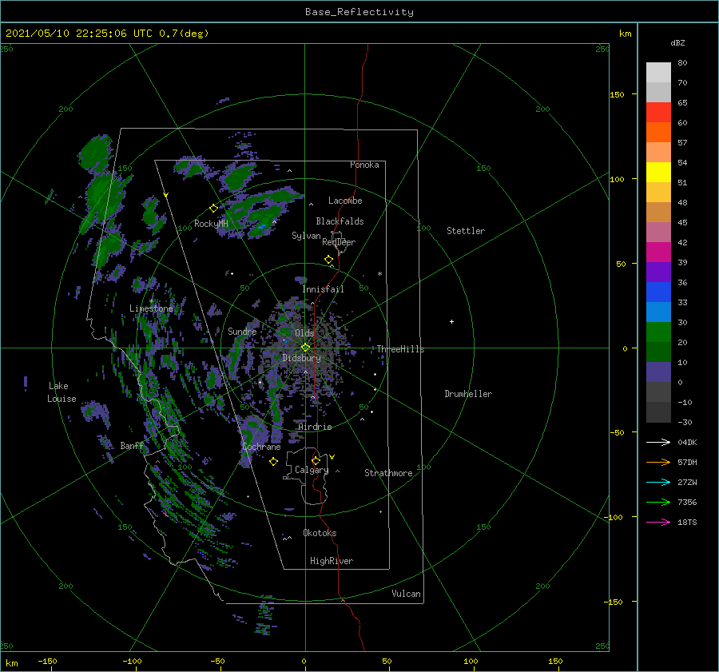
Task: Pick the purple 39-36 dBZ color band
Action: tap(658, 272)
